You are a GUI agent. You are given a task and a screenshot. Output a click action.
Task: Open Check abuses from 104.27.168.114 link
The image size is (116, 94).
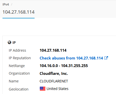[71, 58]
